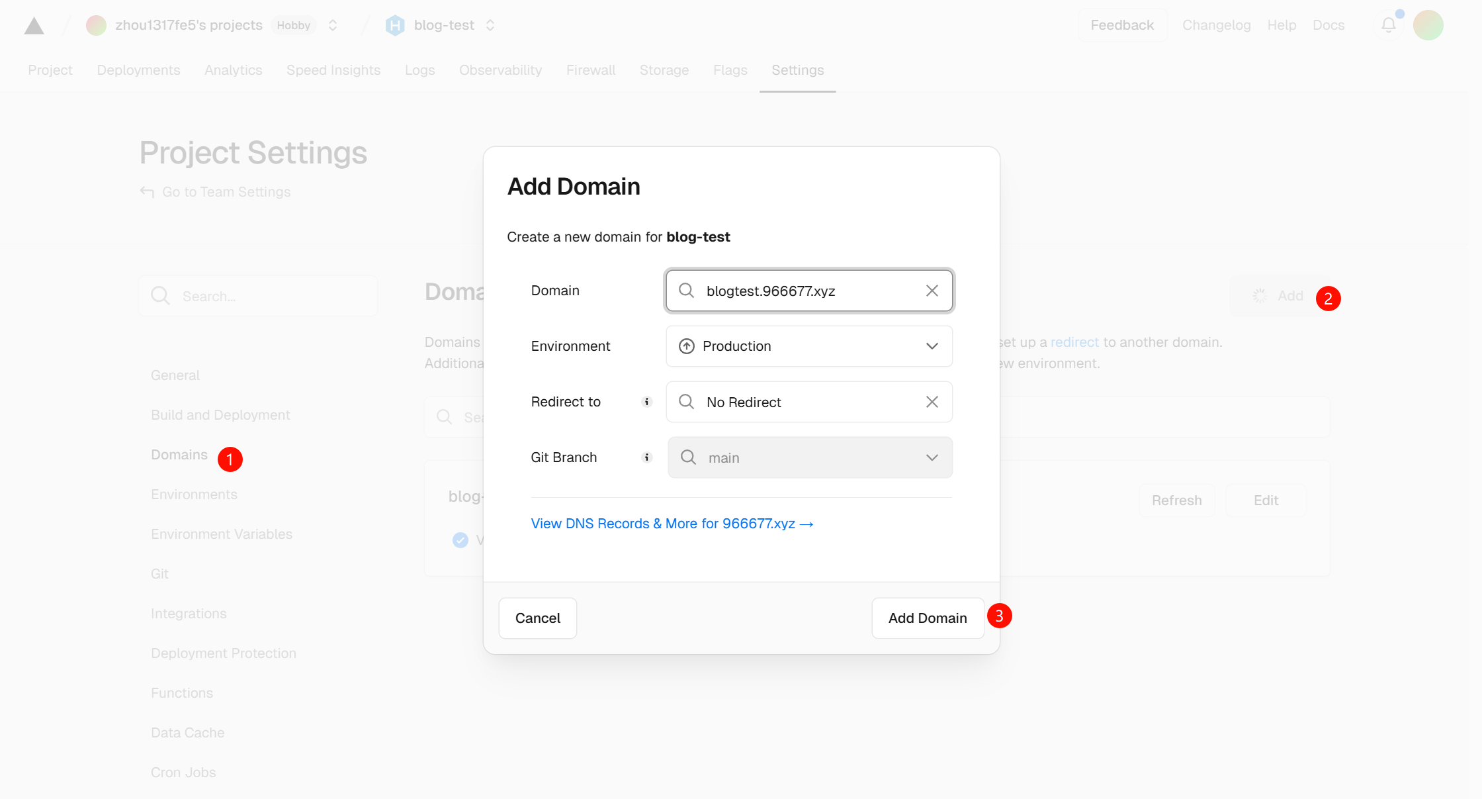This screenshot has width=1482, height=799.
Task: Click the Feedback button
Action: tap(1122, 25)
